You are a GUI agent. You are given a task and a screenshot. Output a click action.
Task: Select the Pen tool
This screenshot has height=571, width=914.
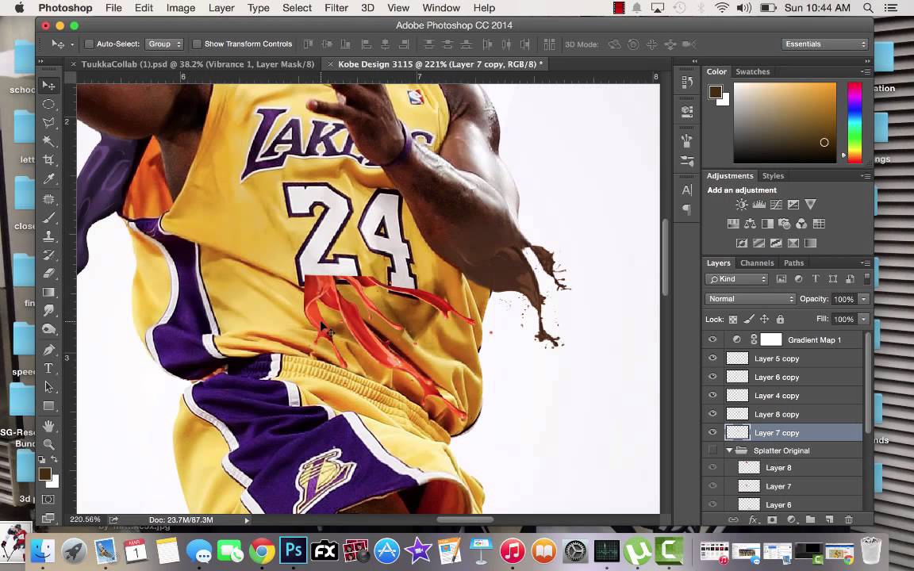[x=49, y=350]
